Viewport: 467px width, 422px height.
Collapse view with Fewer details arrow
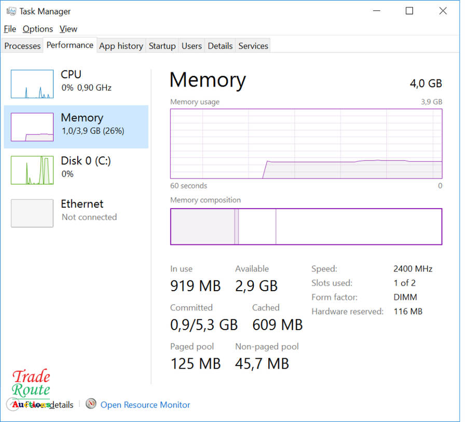(13, 404)
